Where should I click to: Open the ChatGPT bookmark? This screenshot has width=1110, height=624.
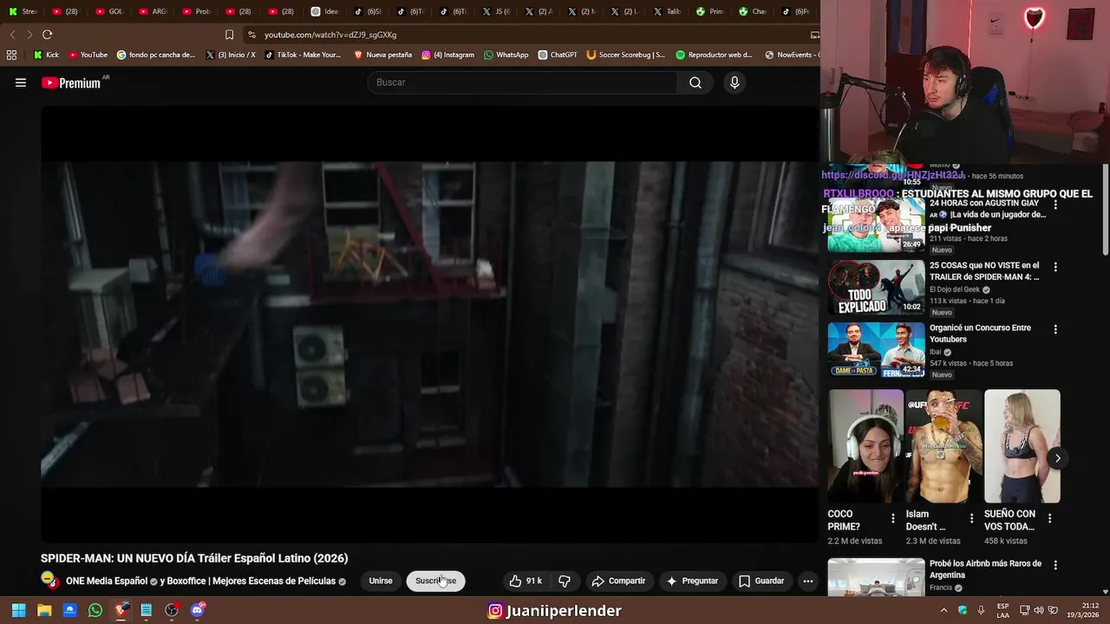pos(557,55)
